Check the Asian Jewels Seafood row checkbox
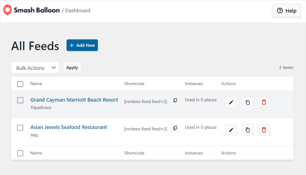Viewport: 306px width, 175px height. (20, 128)
